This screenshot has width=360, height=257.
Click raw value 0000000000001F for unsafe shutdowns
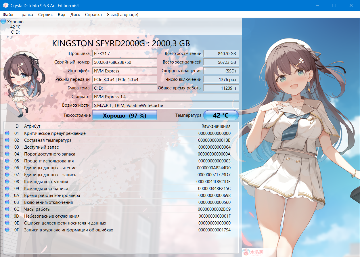pos(215,216)
